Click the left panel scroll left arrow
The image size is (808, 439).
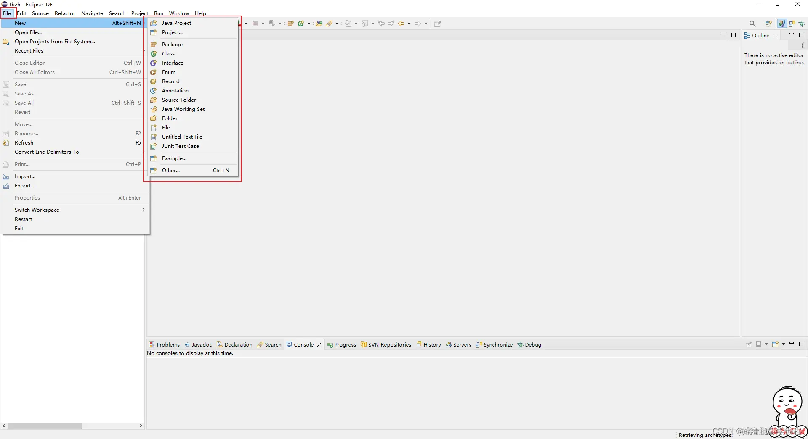click(x=4, y=426)
